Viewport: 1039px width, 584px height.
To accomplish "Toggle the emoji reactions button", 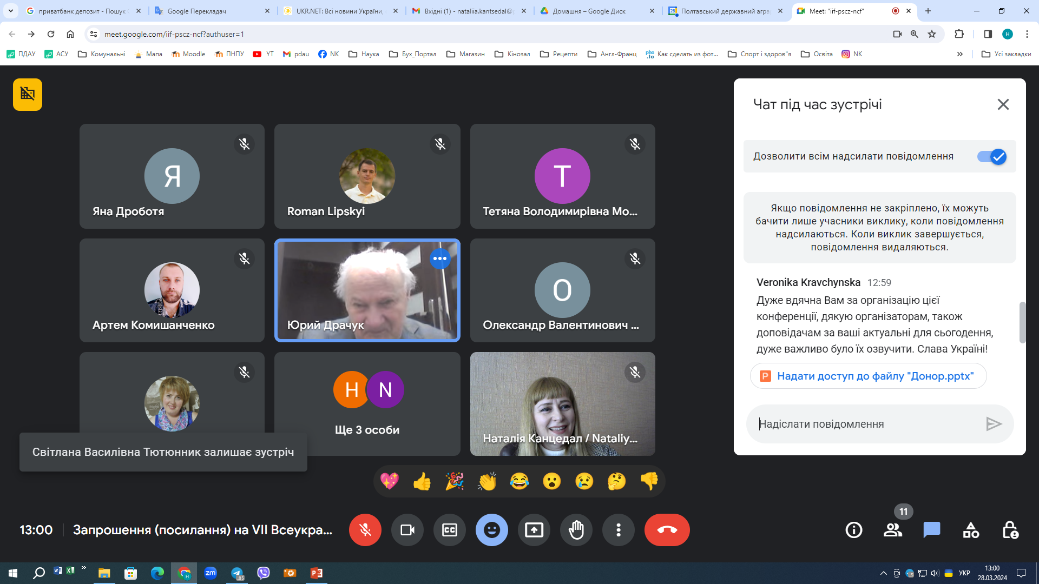I will pos(492,530).
